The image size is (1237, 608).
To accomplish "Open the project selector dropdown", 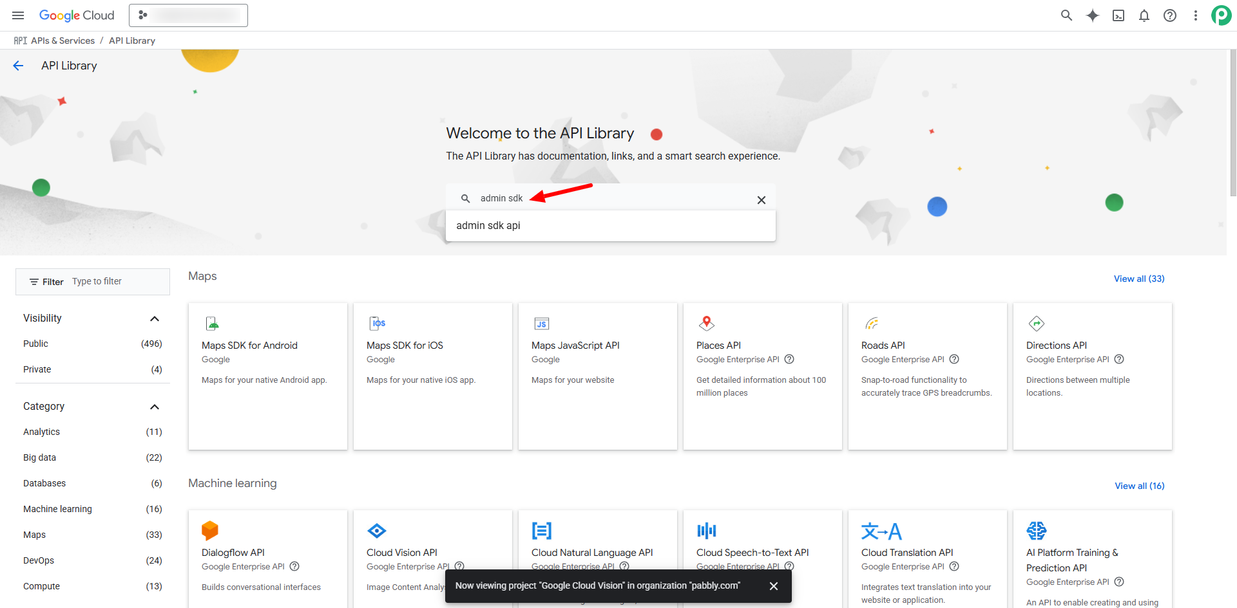I will coord(188,15).
